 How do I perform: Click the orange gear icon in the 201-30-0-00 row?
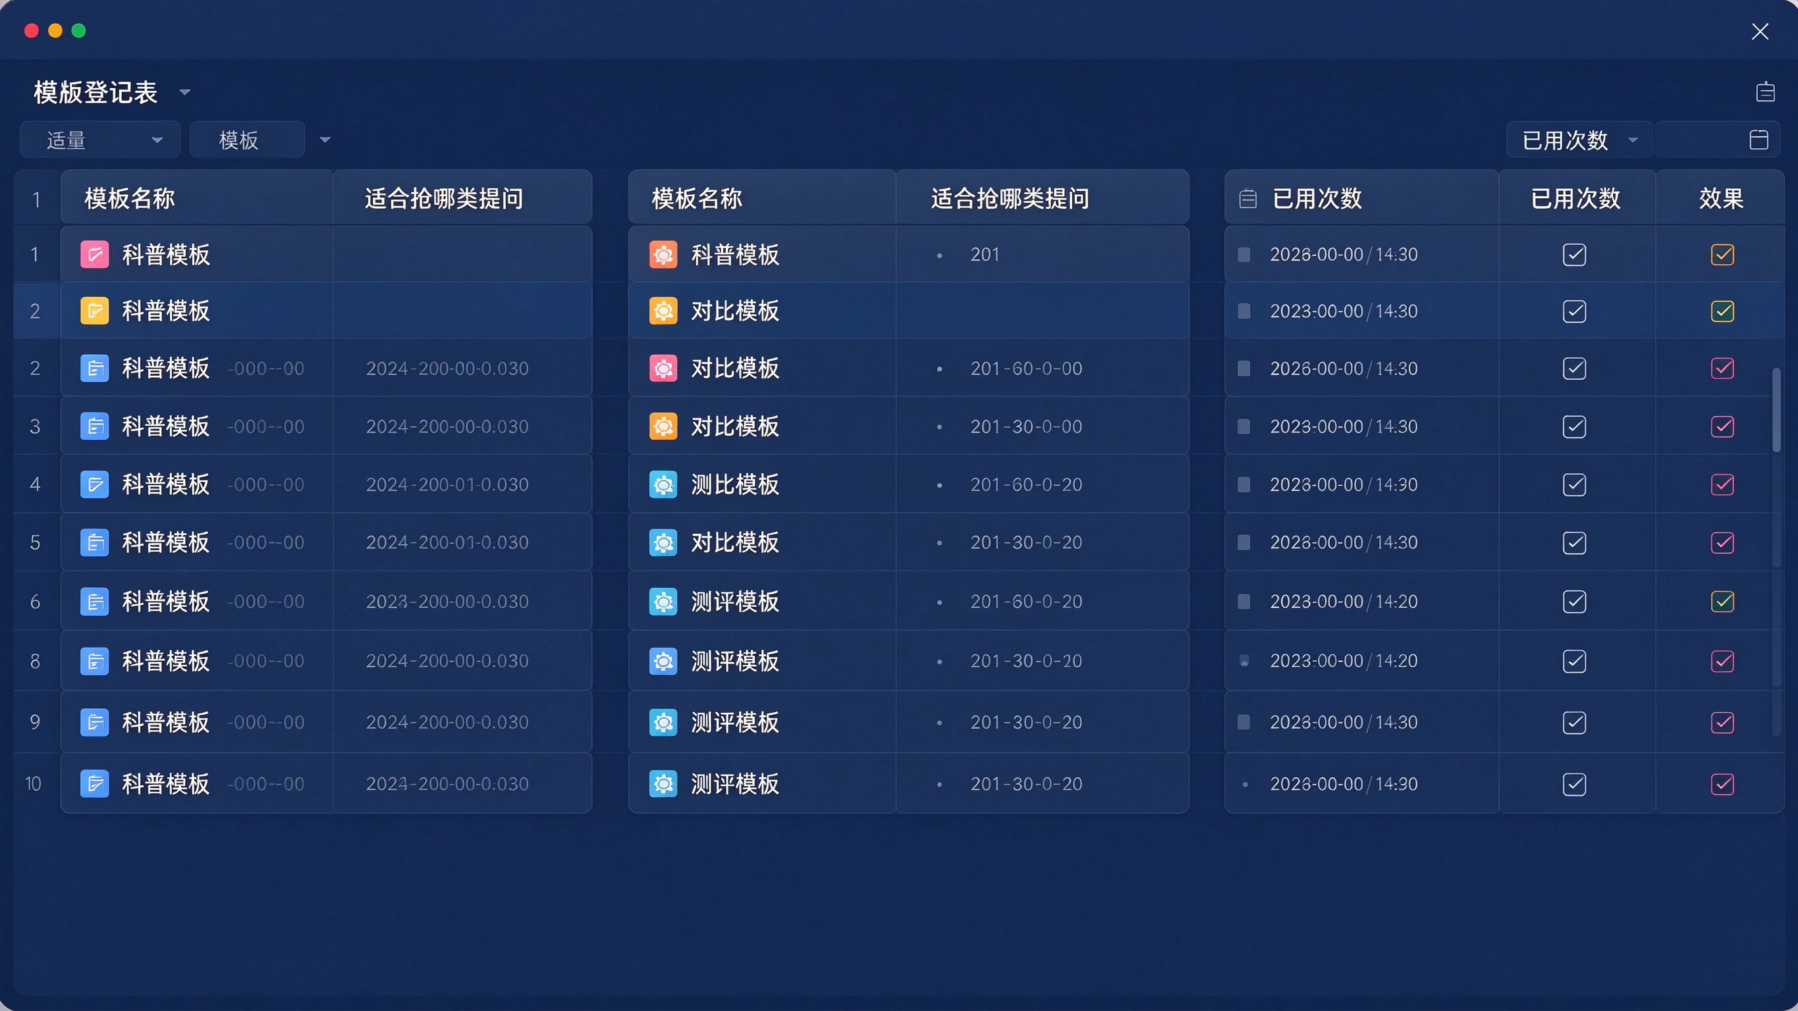(663, 426)
